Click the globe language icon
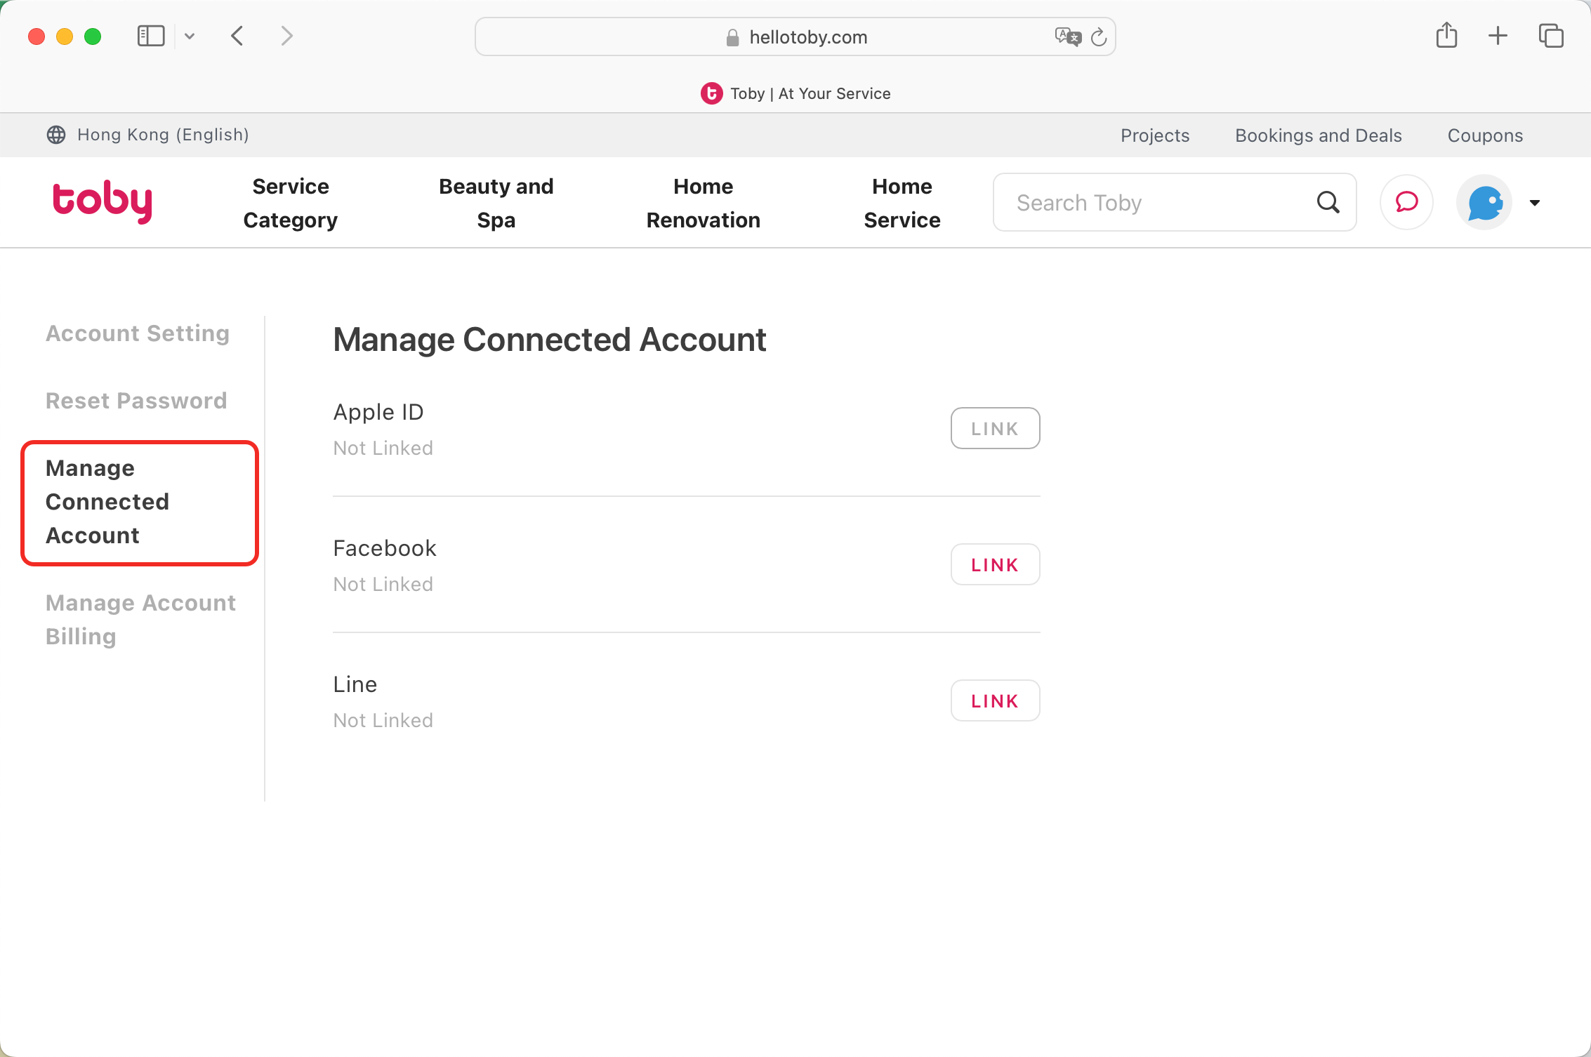 point(56,135)
